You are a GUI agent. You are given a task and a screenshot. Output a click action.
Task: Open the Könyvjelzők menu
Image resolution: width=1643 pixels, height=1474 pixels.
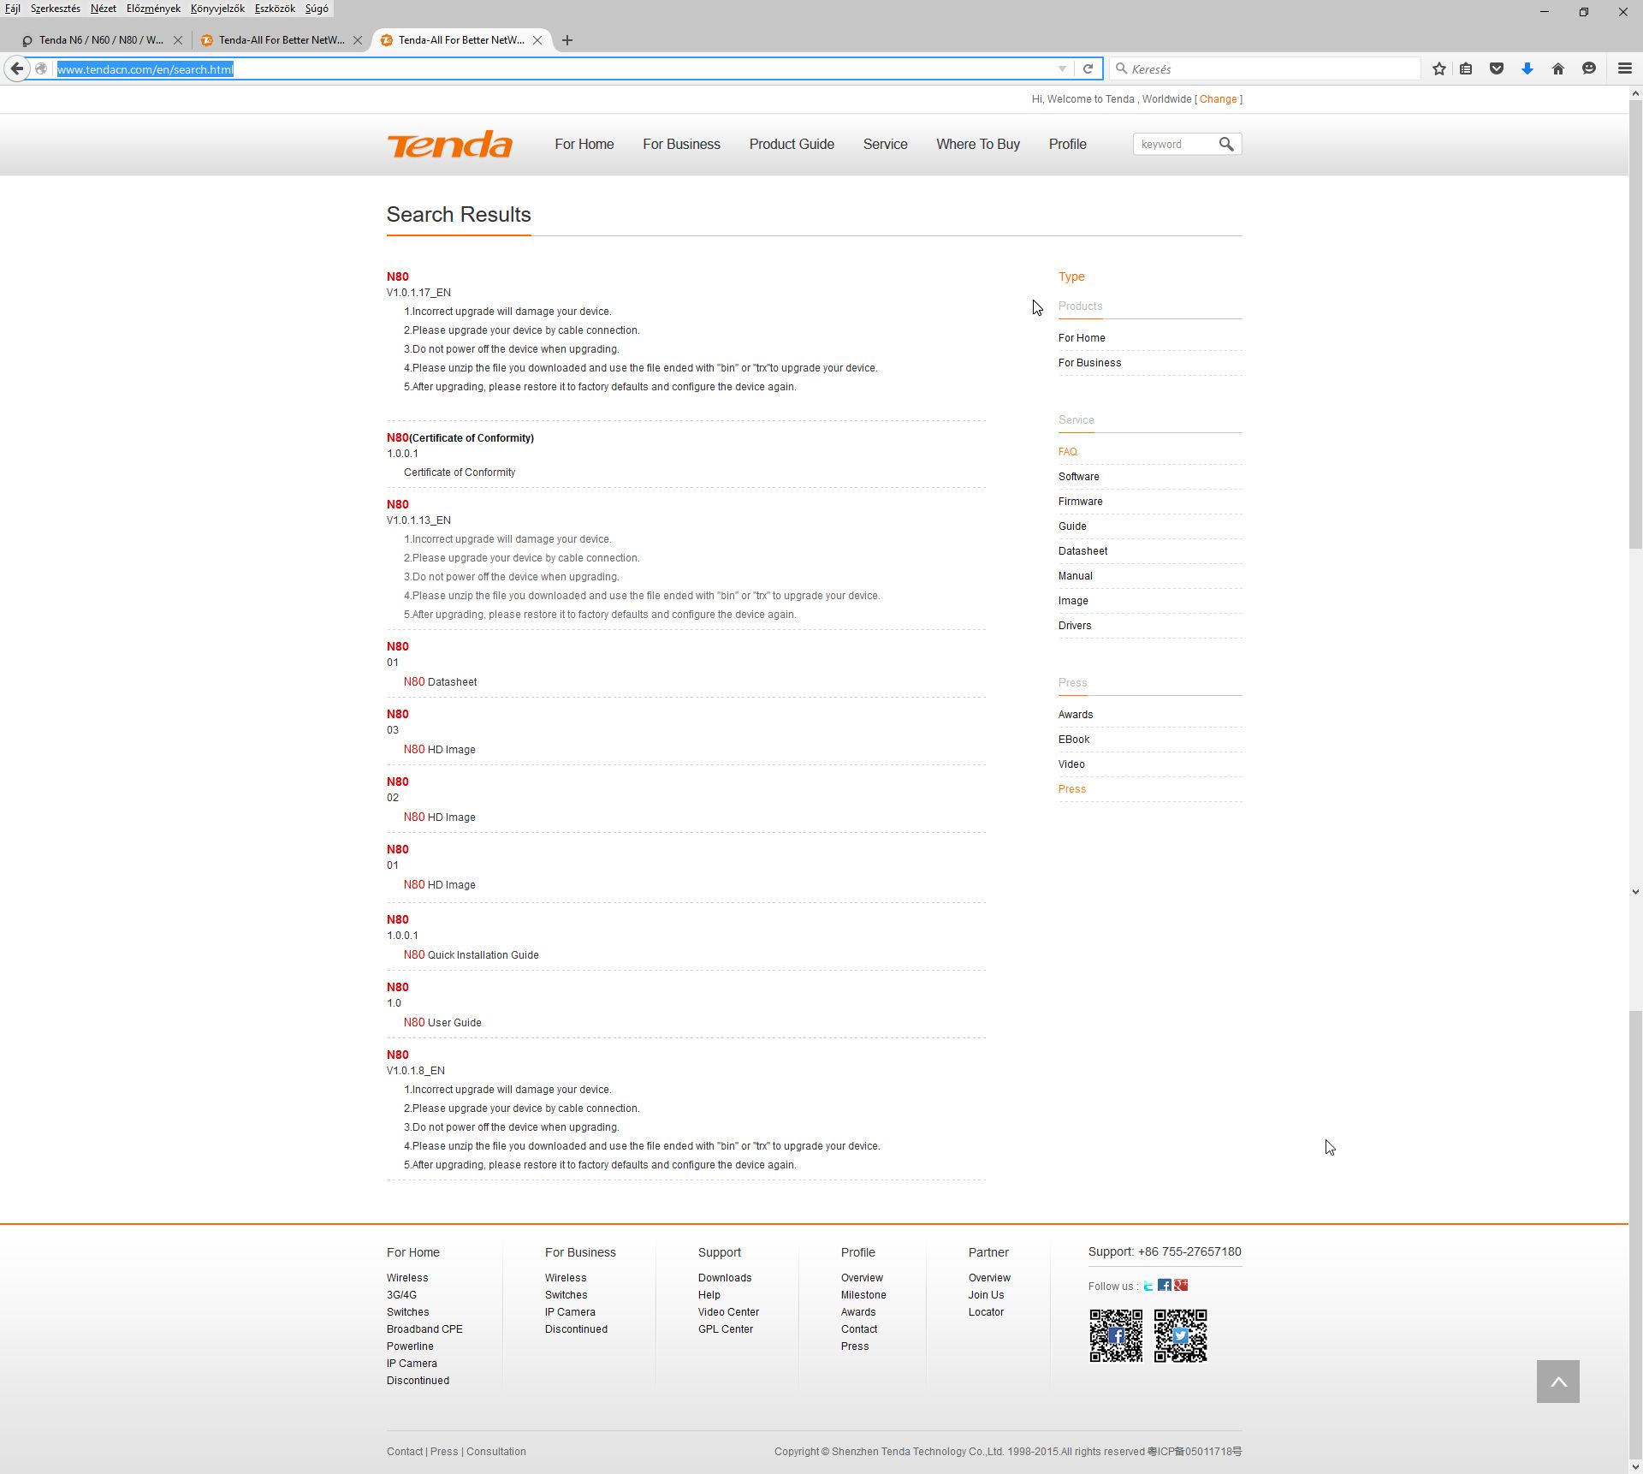pyautogui.click(x=217, y=9)
